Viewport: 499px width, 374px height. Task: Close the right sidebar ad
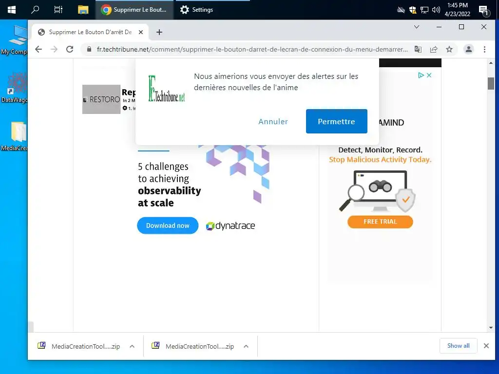coord(429,75)
